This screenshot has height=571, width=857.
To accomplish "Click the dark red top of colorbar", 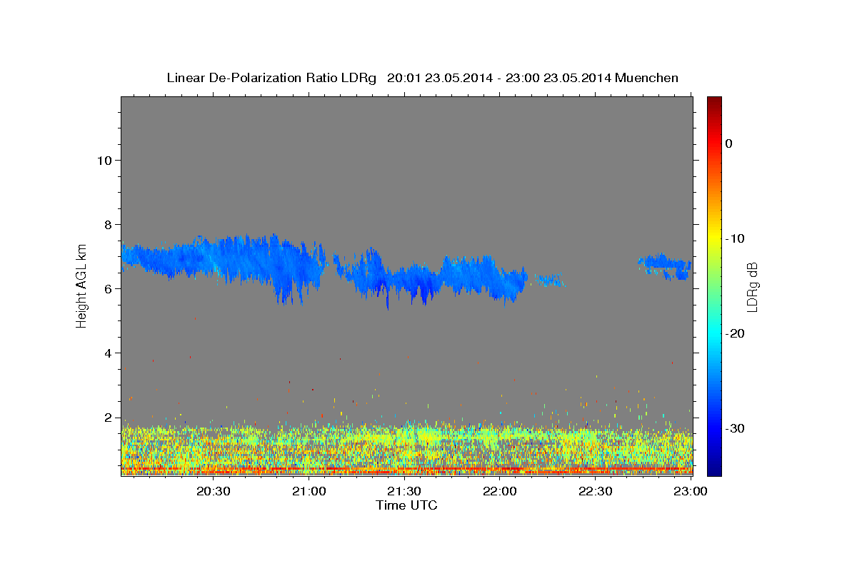I will coord(714,101).
